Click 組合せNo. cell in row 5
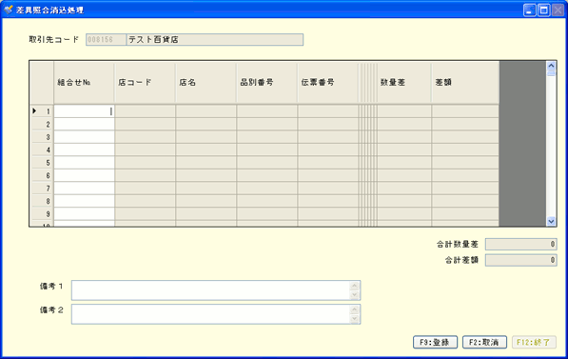Viewport: 568px width, 359px height. [84, 163]
